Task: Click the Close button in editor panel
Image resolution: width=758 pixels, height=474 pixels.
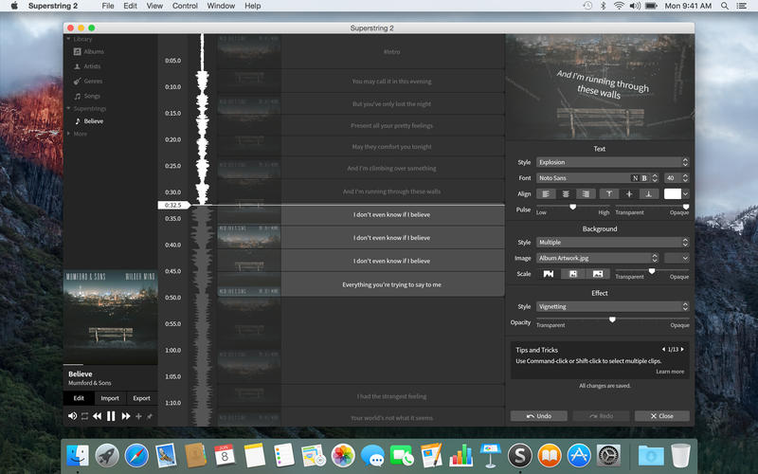Action: [x=661, y=416]
